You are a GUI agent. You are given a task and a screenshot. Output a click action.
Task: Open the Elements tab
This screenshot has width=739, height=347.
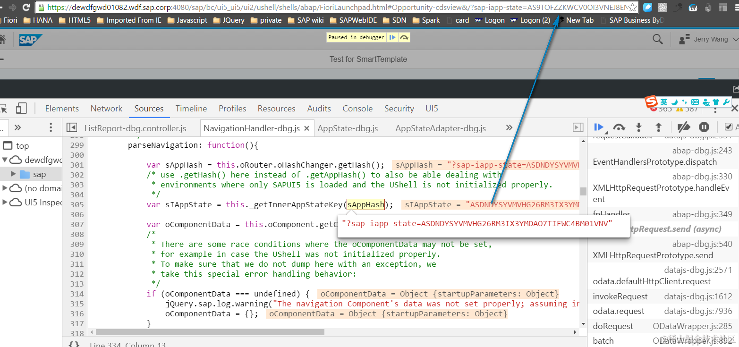(62, 109)
